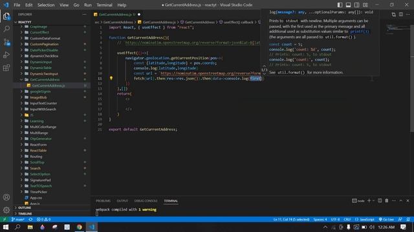The width and height of the screenshot is (414, 232).
Task: Create a new terminal with plus icon
Action: click(369, 200)
